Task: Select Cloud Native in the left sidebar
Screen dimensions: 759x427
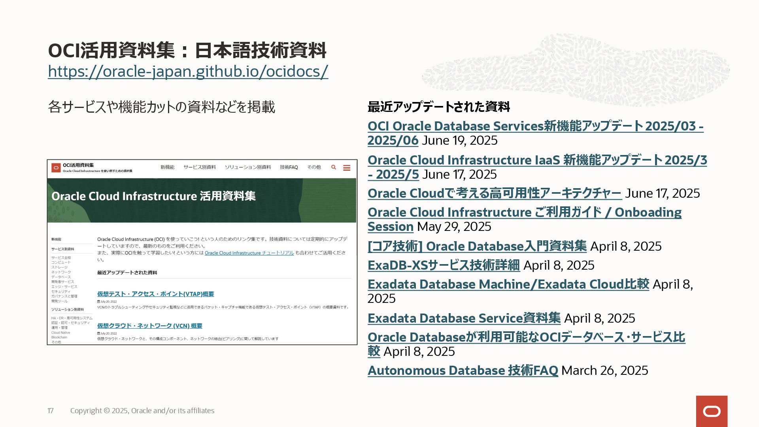Action: [60, 333]
